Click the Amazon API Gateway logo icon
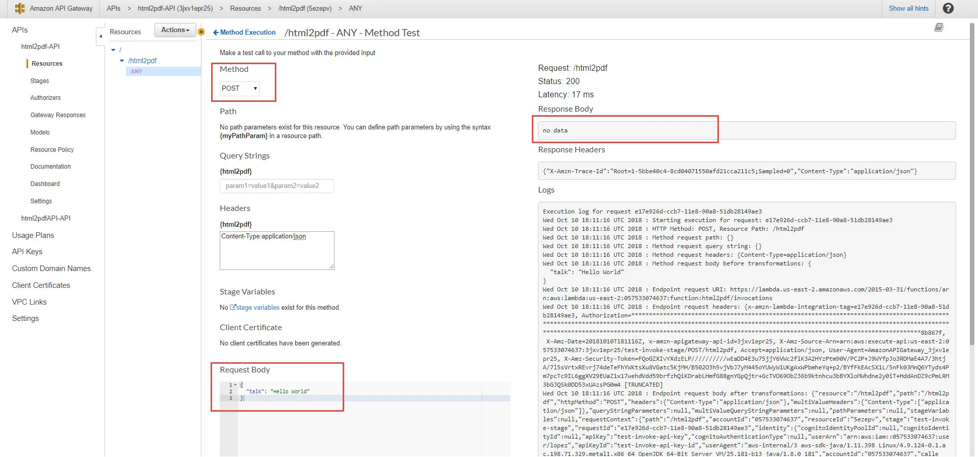 coord(20,8)
